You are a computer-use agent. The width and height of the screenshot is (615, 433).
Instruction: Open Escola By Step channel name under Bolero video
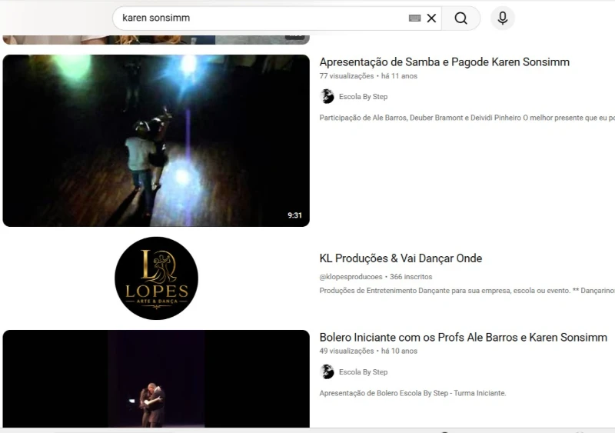click(363, 371)
